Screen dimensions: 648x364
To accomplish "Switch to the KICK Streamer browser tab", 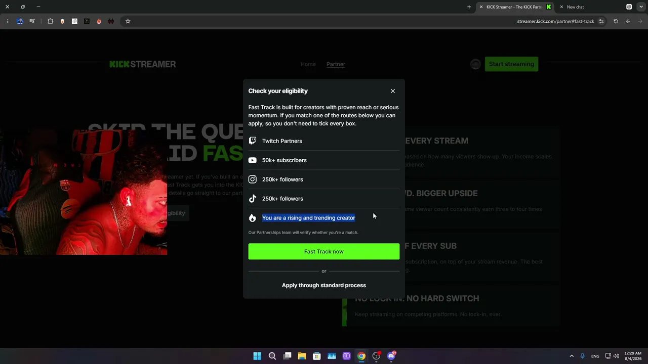I will click(515, 7).
